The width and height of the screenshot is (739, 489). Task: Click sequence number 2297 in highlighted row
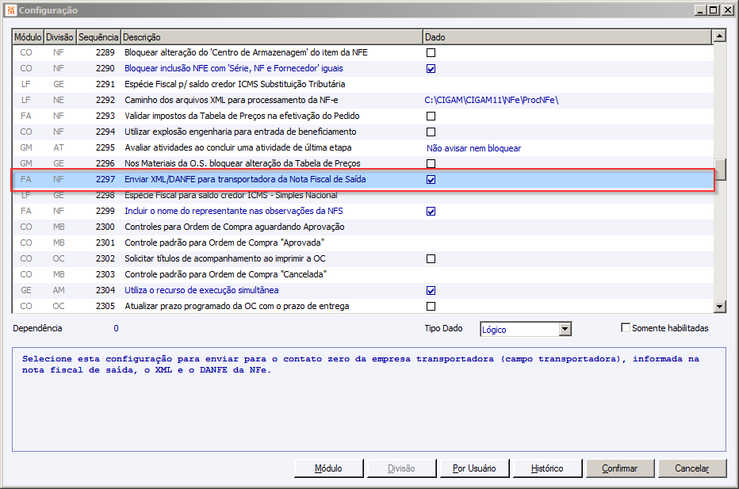105,179
